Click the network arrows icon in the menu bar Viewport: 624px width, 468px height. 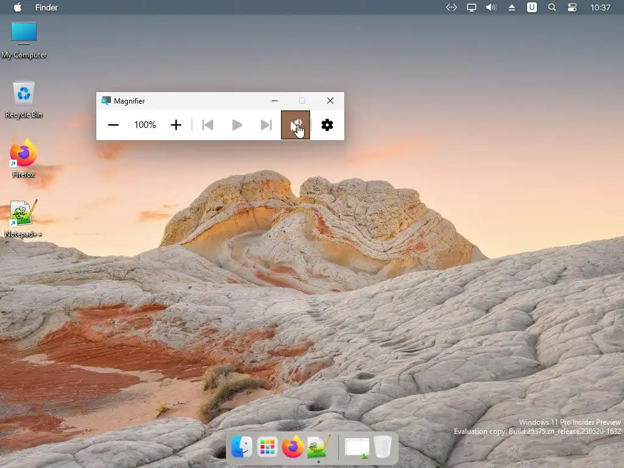(x=452, y=7)
